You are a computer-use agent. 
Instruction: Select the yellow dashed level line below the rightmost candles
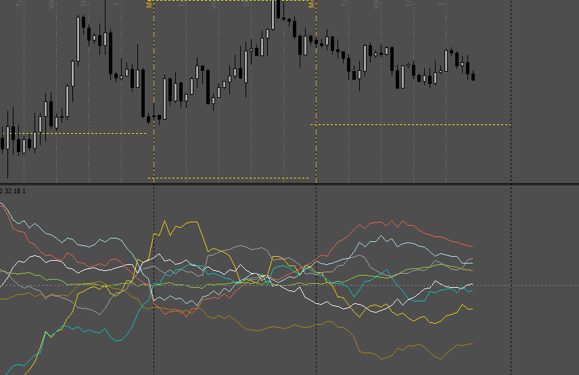click(x=411, y=124)
